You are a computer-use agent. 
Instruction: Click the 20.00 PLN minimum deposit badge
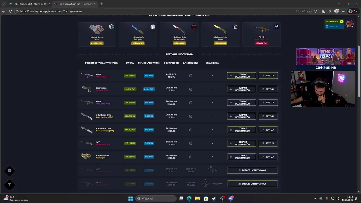(x=149, y=89)
